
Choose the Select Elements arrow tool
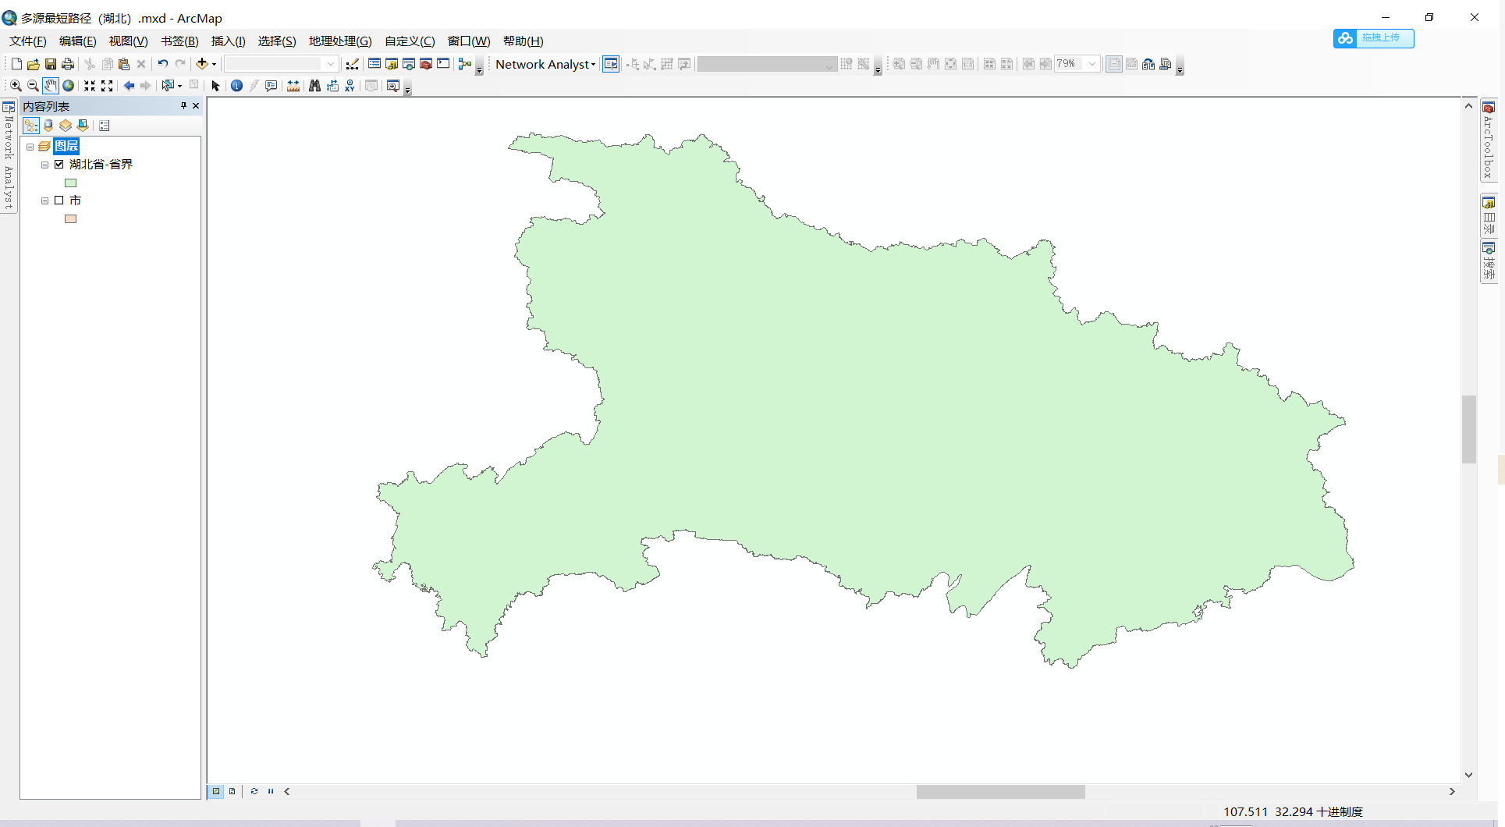point(215,86)
